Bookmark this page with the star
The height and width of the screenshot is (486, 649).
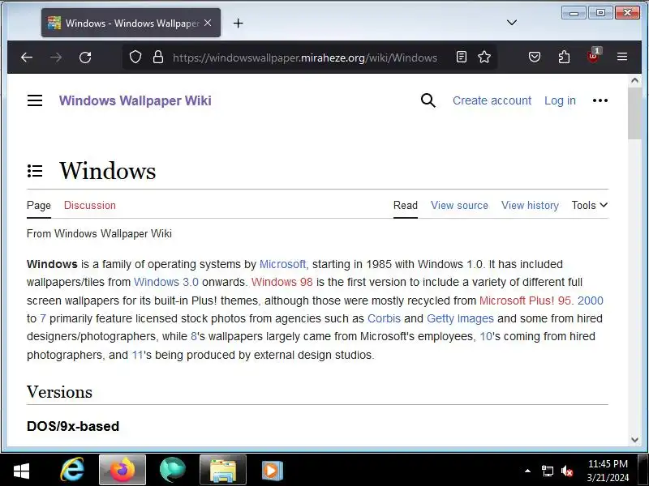click(484, 57)
